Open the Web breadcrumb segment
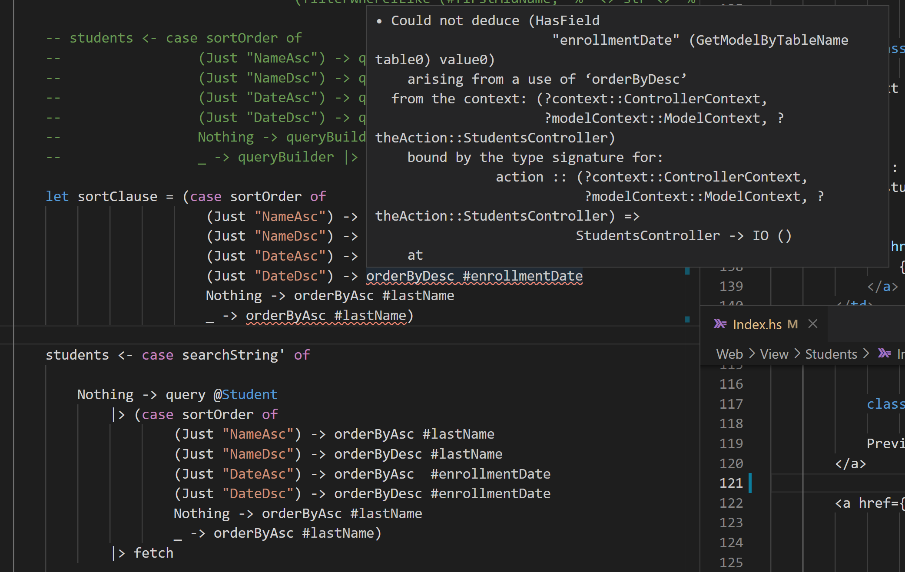Image resolution: width=905 pixels, height=572 pixels. pyautogui.click(x=729, y=354)
